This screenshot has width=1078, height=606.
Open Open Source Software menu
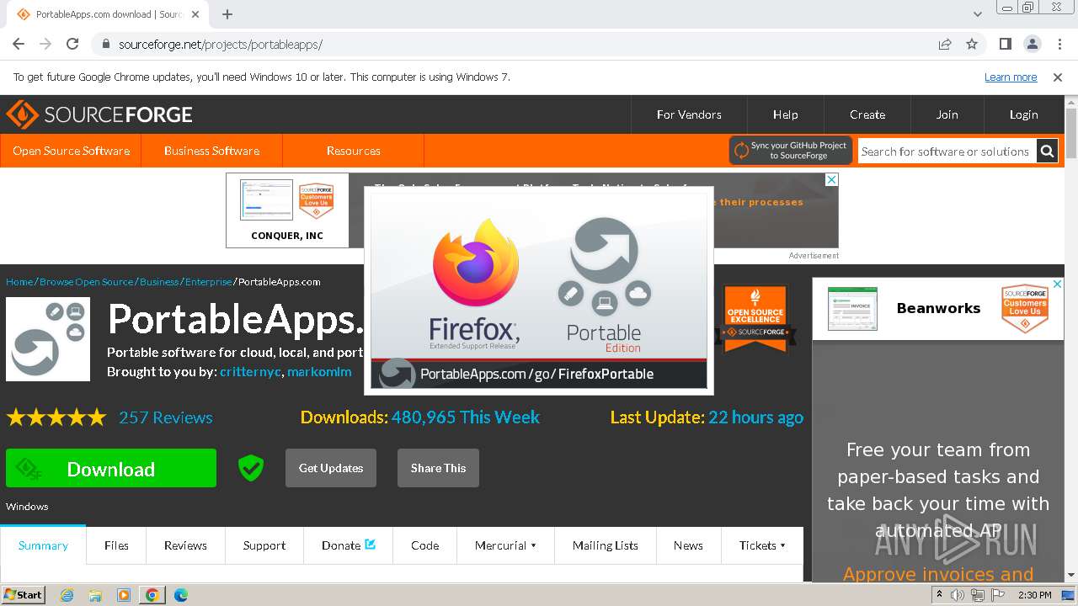71,151
